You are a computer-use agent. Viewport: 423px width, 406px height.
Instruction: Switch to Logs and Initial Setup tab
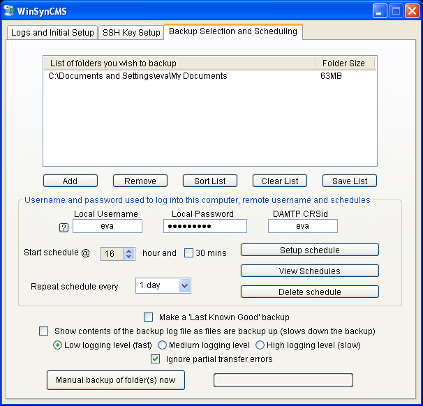[52, 33]
